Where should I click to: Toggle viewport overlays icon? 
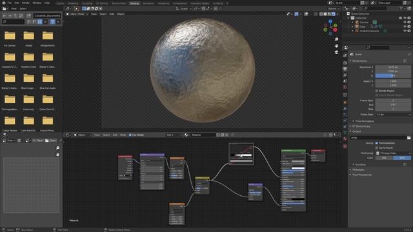306,14
